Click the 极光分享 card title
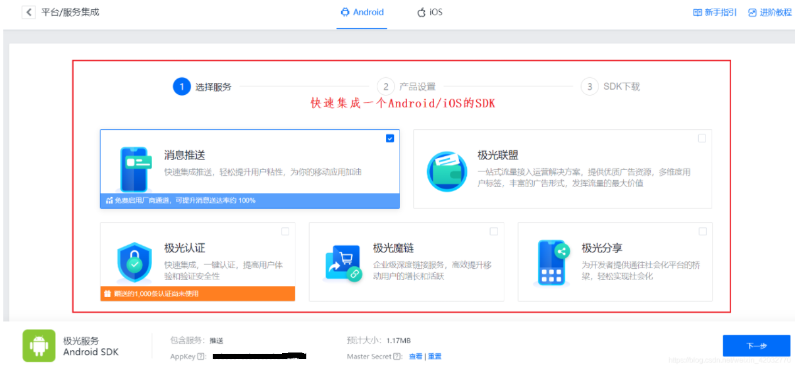797x367 pixels. 602,248
